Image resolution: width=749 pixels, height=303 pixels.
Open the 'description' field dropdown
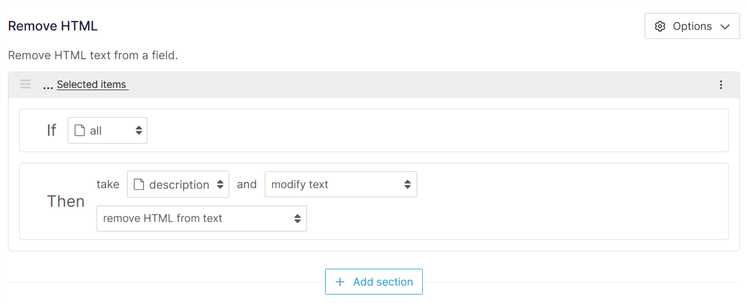click(x=178, y=185)
